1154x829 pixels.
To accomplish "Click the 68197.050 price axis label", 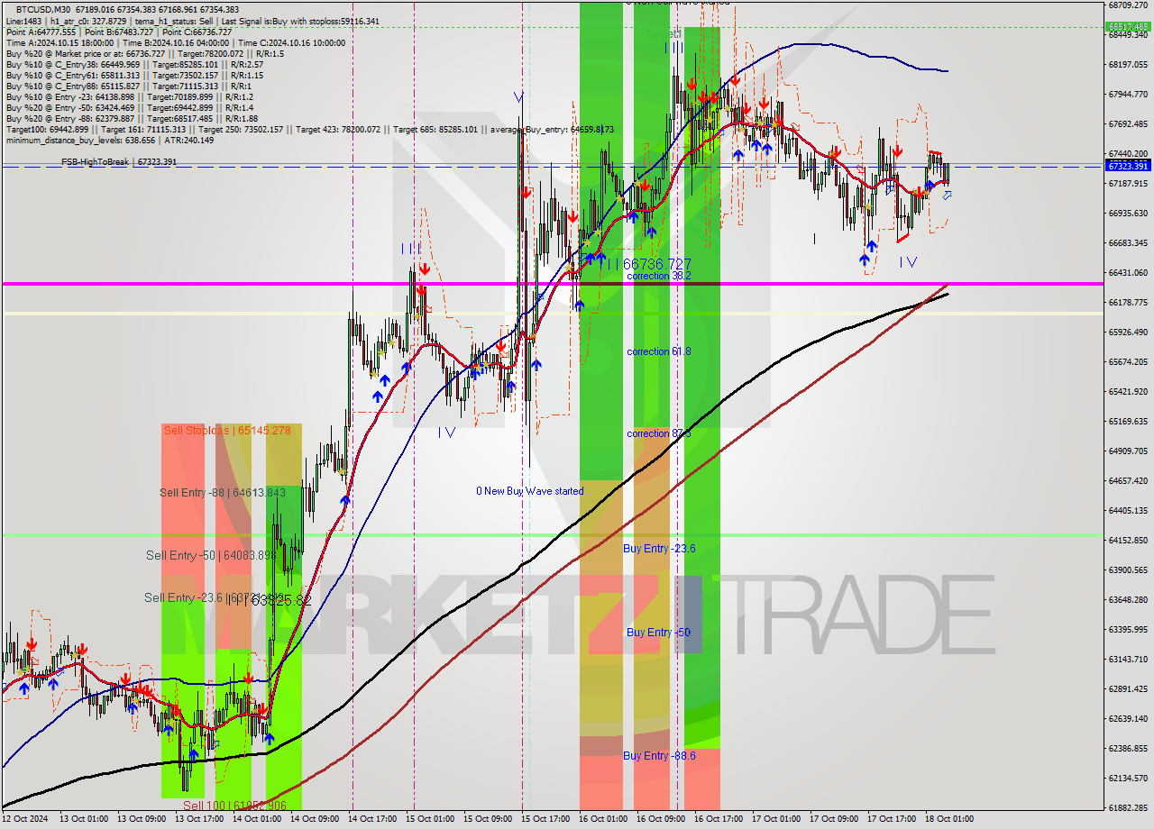I will (x=1128, y=64).
